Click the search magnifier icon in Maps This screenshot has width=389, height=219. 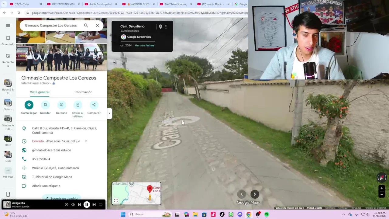(86, 26)
